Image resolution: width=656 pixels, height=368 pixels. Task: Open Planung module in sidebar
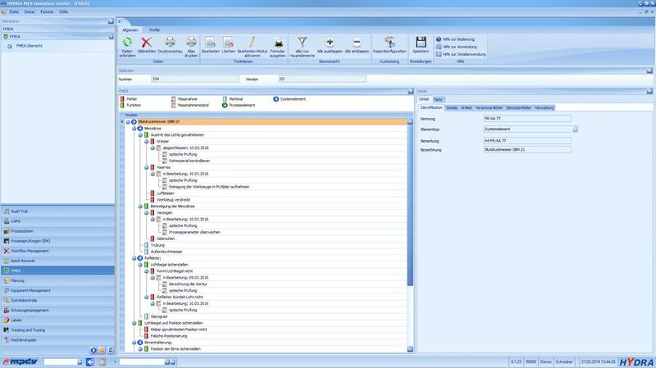[57, 280]
